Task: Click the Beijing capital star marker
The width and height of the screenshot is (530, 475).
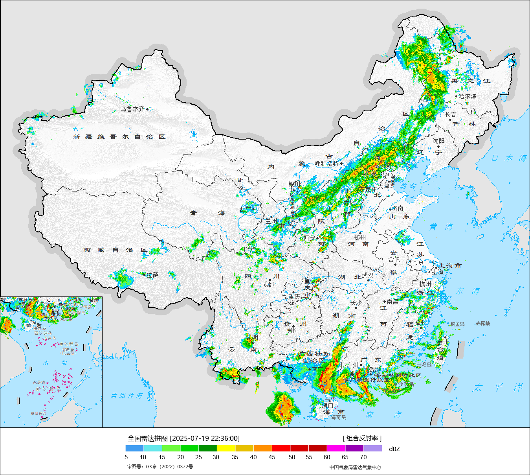Action: click(381, 173)
